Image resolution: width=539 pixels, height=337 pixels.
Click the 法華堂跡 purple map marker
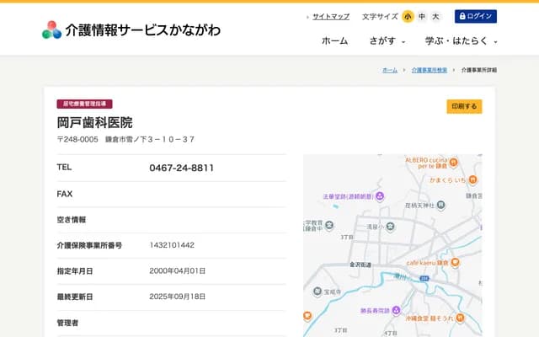coord(380,196)
